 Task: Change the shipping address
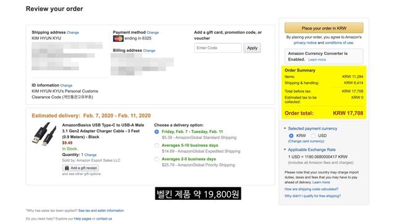73,33
